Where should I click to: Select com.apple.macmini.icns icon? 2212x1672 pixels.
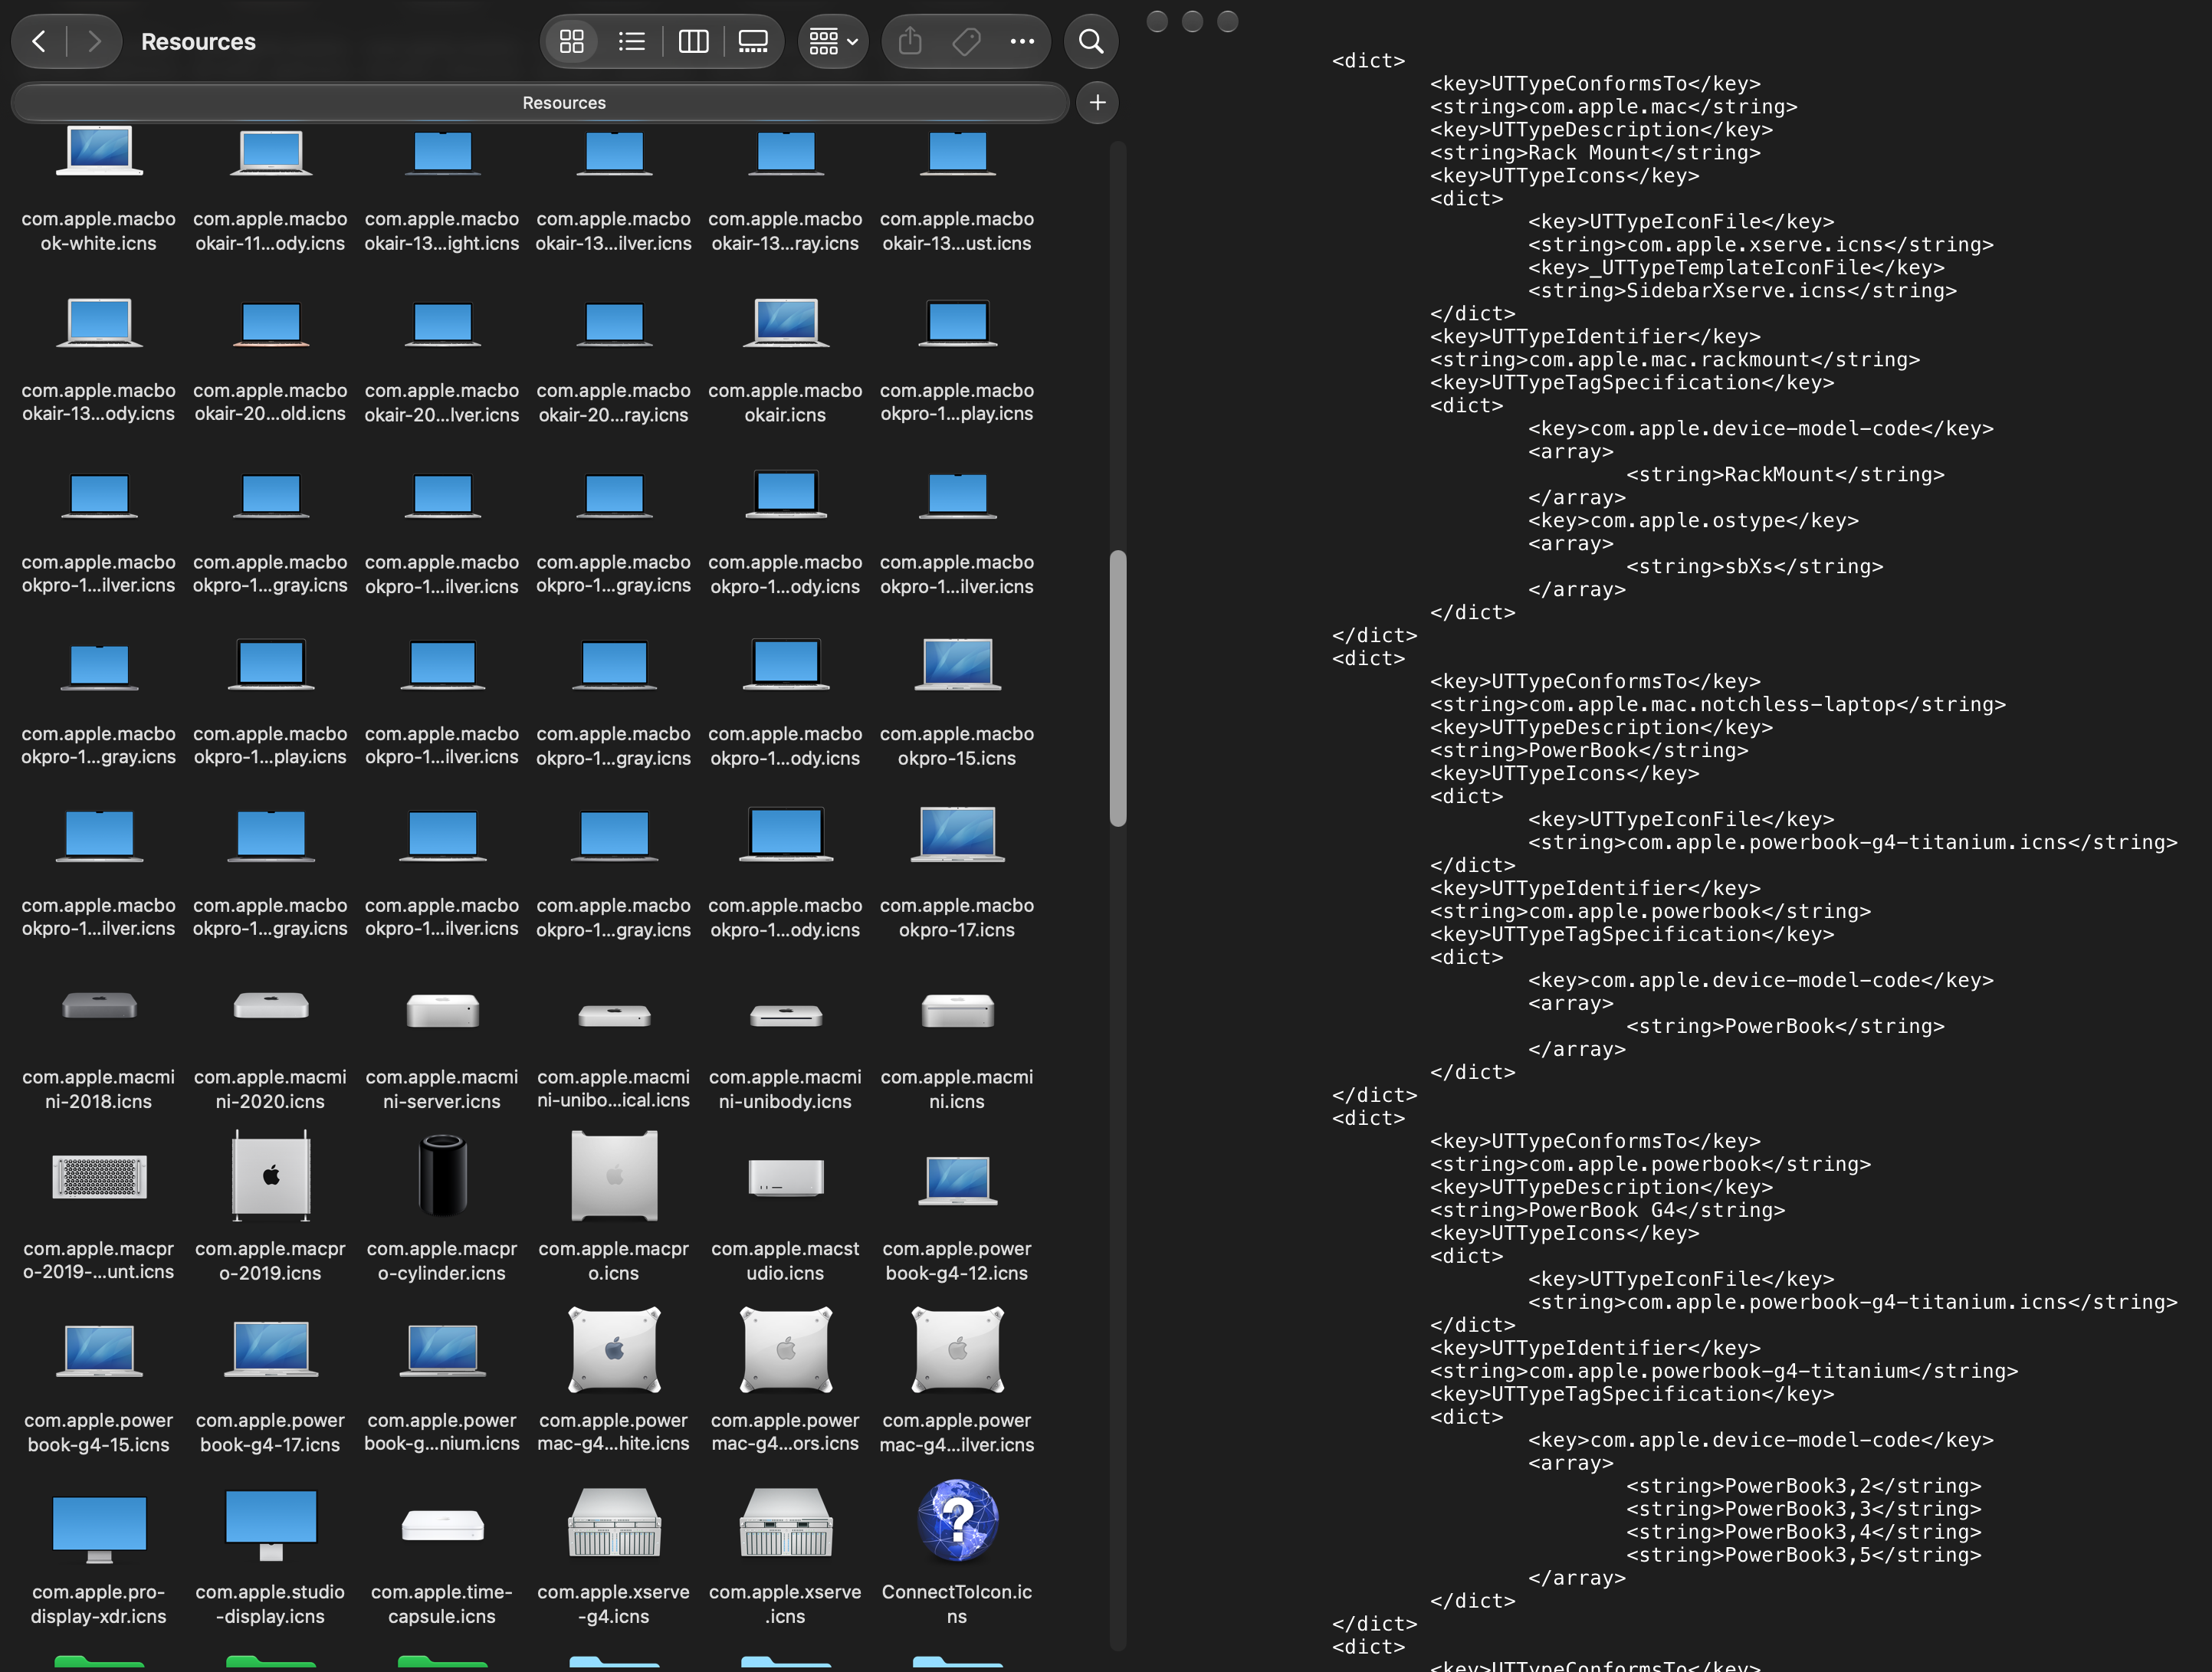tap(957, 1010)
